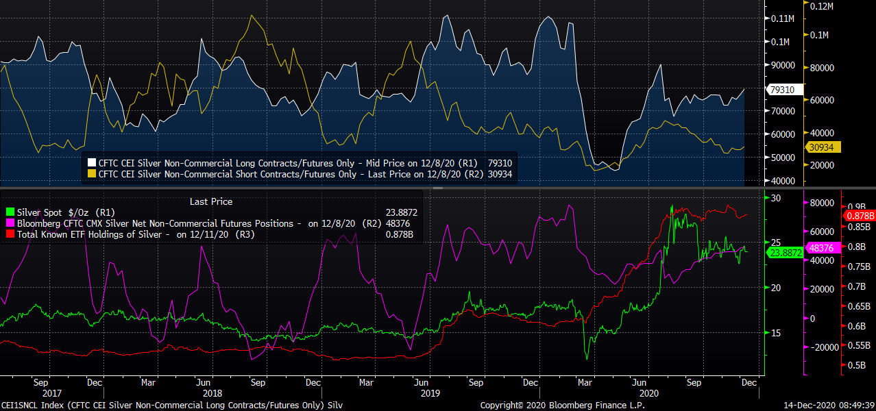The width and height of the screenshot is (876, 411).
Task: Click the Last Price legend header
Action: click(x=210, y=201)
